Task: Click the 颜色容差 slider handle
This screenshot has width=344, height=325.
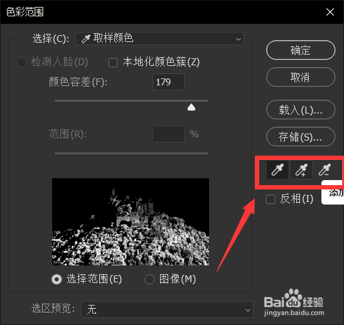Action: click(191, 107)
